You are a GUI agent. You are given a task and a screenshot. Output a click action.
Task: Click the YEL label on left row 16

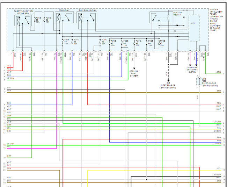coord(9,128)
